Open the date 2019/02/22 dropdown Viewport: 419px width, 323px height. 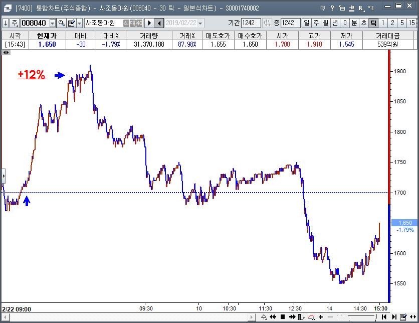pyautogui.click(x=200, y=23)
